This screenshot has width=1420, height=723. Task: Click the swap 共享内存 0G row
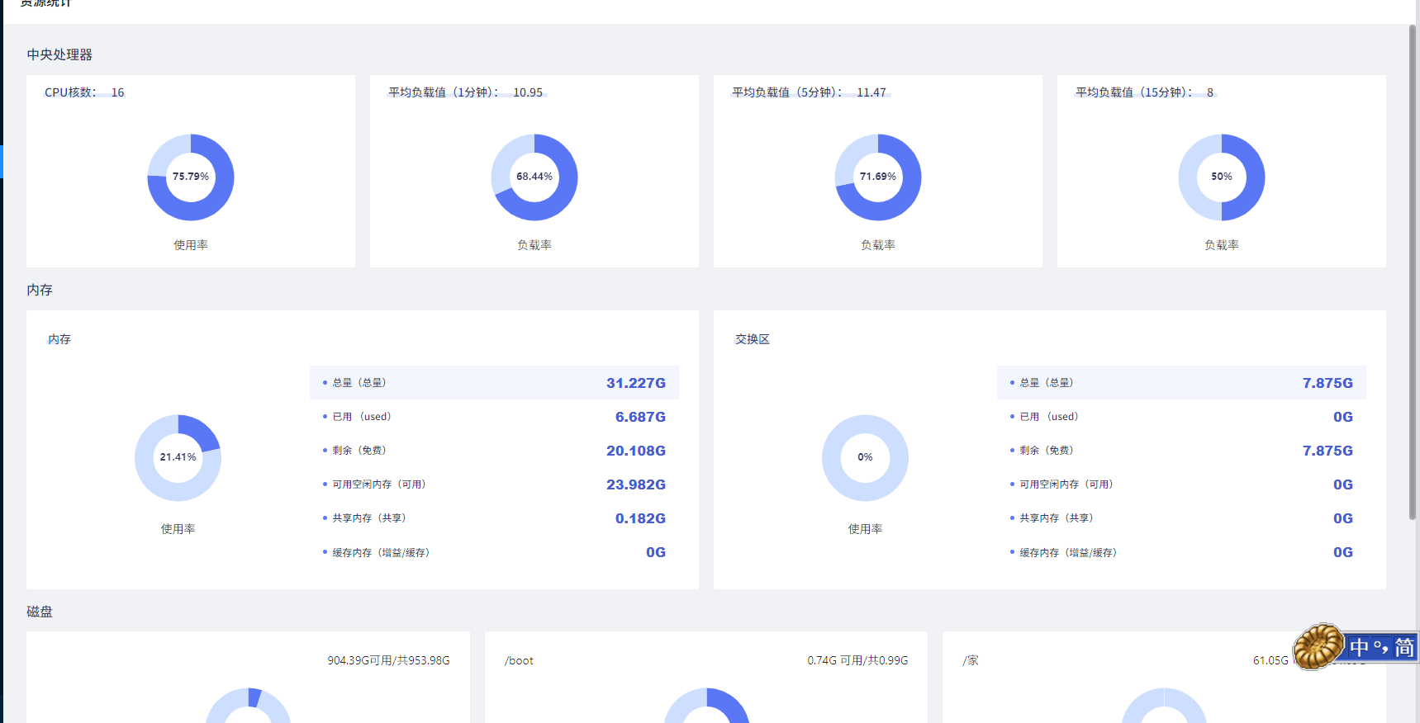pos(1181,518)
